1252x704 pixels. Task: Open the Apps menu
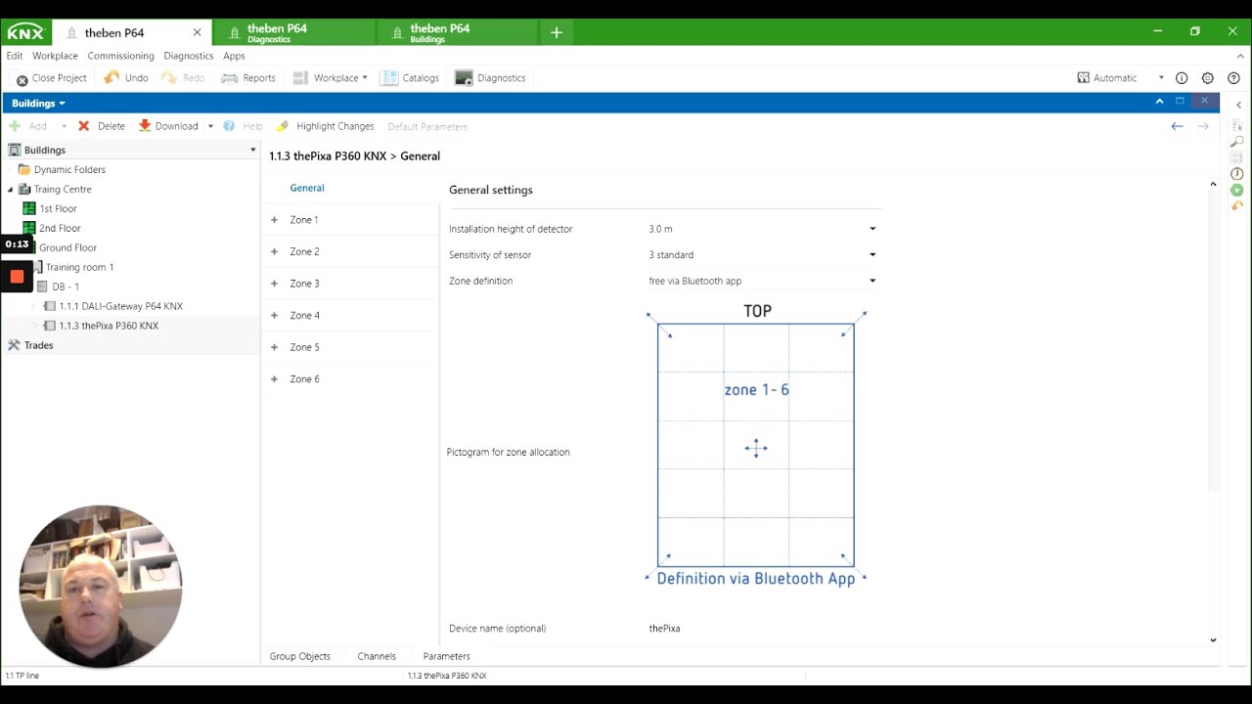(x=234, y=56)
